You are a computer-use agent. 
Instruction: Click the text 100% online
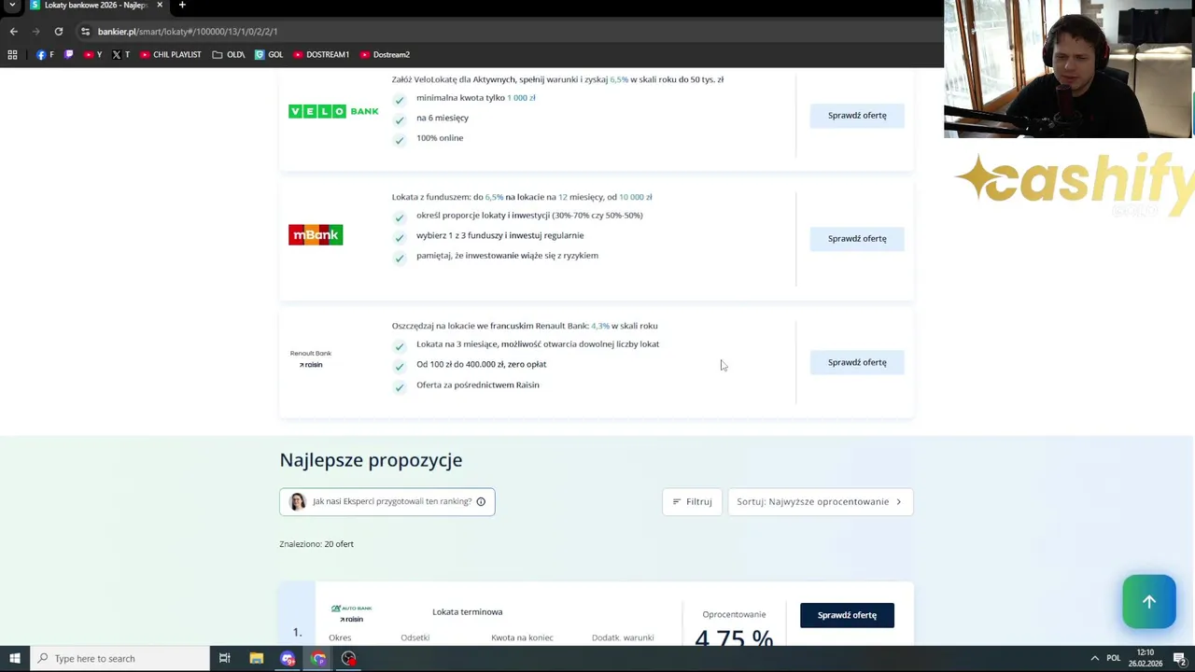pos(440,138)
